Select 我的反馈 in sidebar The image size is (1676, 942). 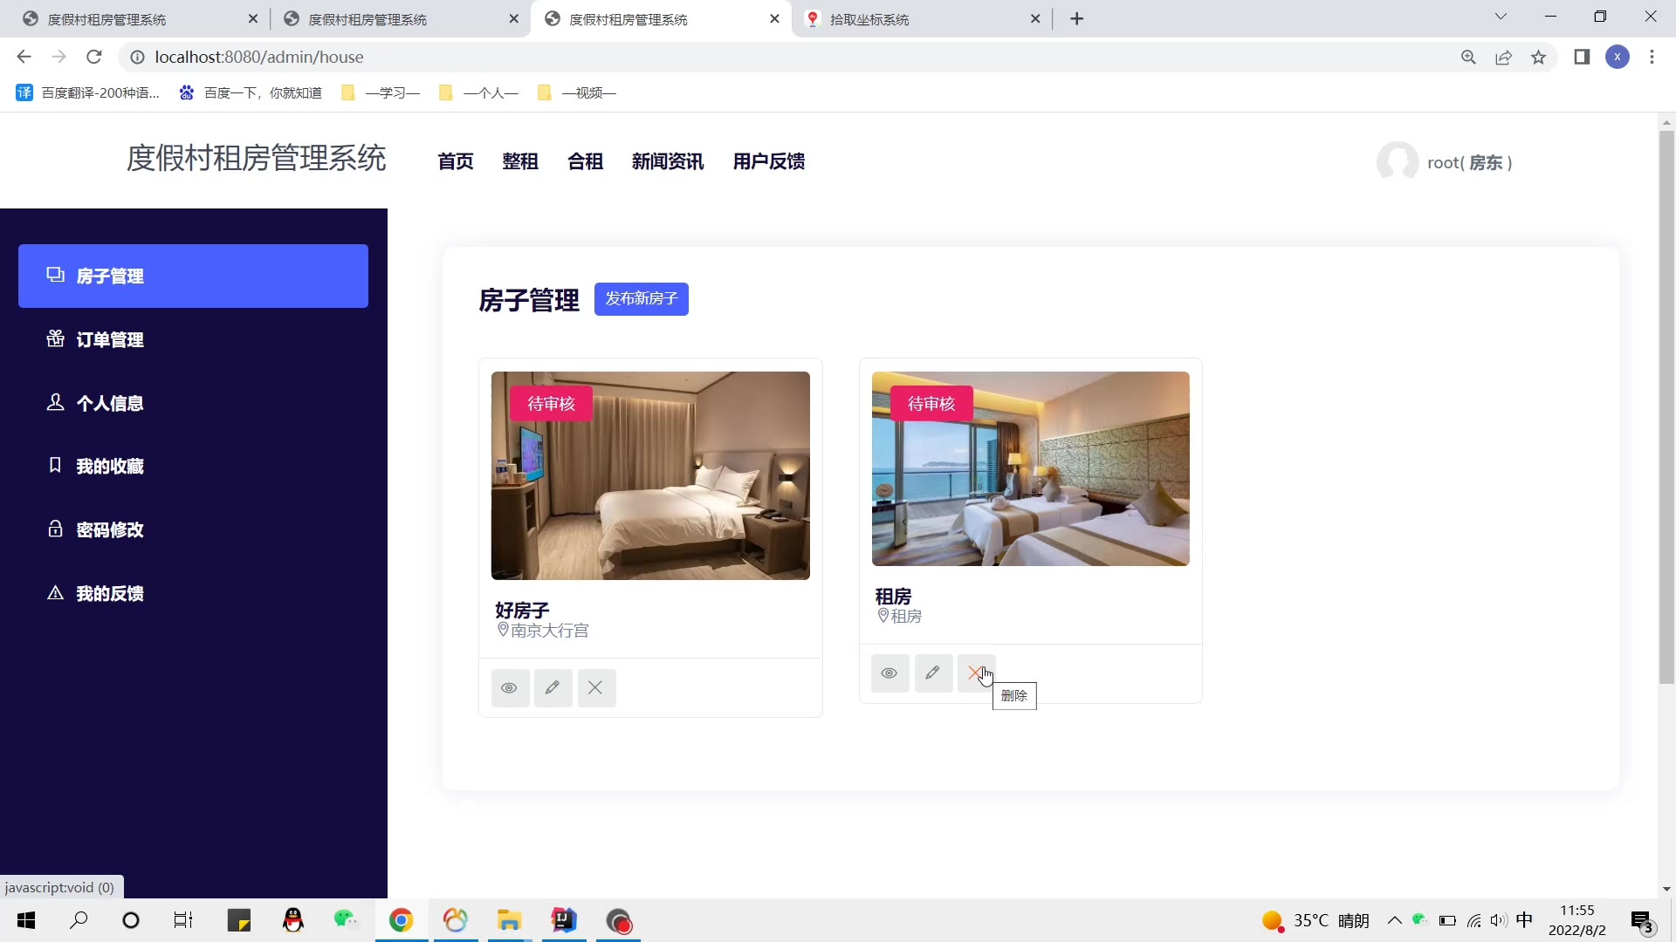pyautogui.click(x=109, y=594)
